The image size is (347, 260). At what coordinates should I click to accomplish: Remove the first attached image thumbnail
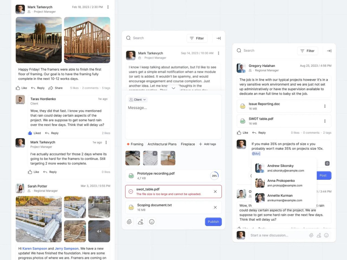[137, 154]
